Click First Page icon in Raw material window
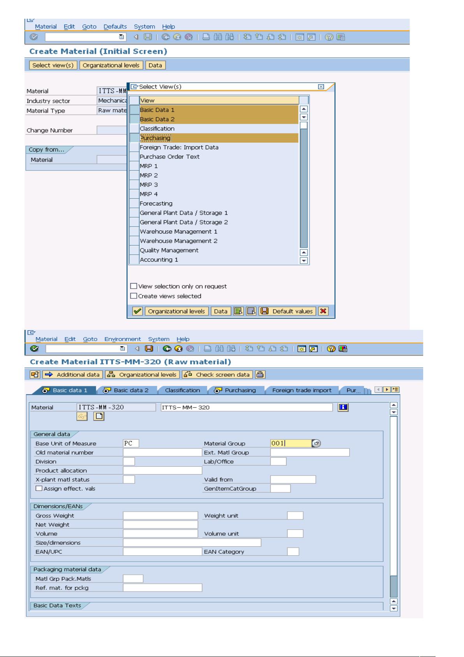 [x=248, y=349]
